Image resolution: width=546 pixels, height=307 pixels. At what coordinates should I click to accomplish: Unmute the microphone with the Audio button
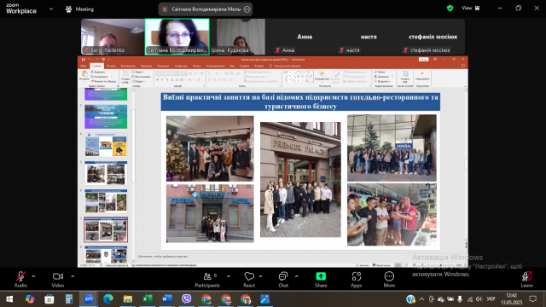click(20, 280)
